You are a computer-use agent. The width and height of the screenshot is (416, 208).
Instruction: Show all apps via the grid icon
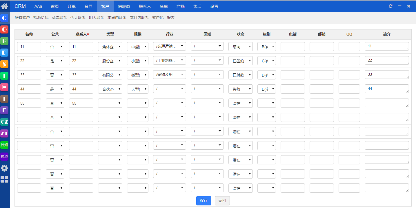(x=5, y=179)
